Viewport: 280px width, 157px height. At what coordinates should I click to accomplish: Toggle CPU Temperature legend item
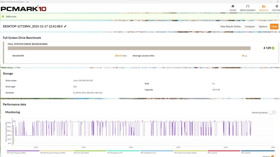[124, 152]
